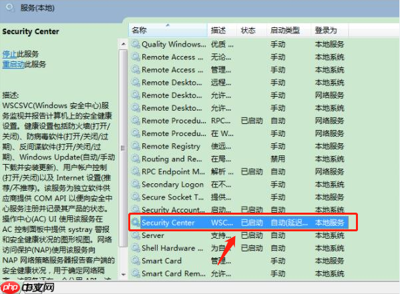
Task: Click 本地服务 login in Security Center row
Action: point(329,223)
